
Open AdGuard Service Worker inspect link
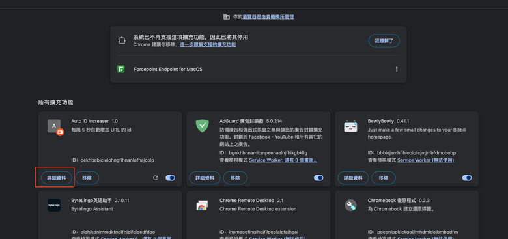coord(283,160)
